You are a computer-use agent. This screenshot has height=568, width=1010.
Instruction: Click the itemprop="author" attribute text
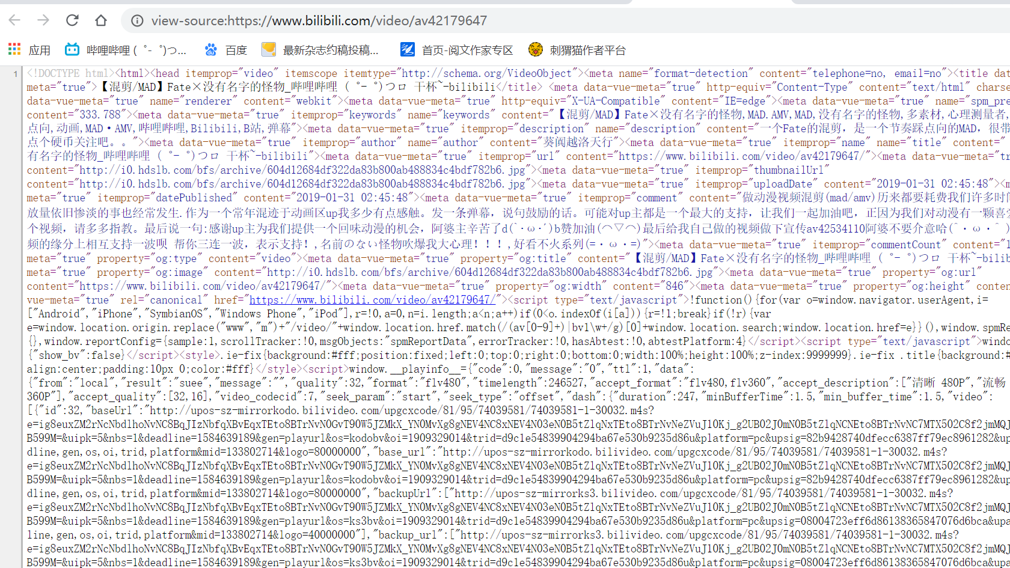click(352, 142)
